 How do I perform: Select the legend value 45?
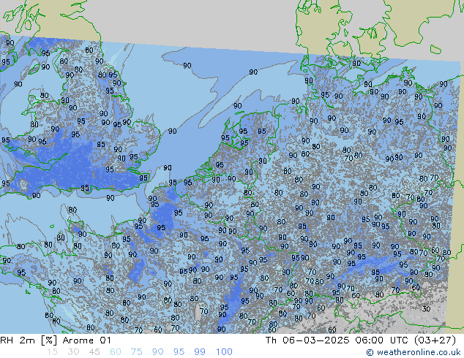pyautogui.click(x=94, y=352)
